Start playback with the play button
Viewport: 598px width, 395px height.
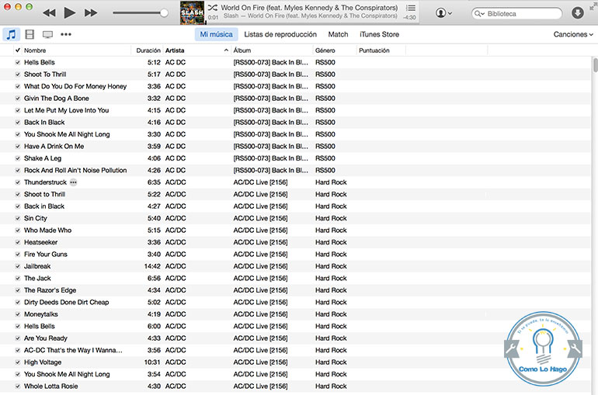(x=69, y=13)
